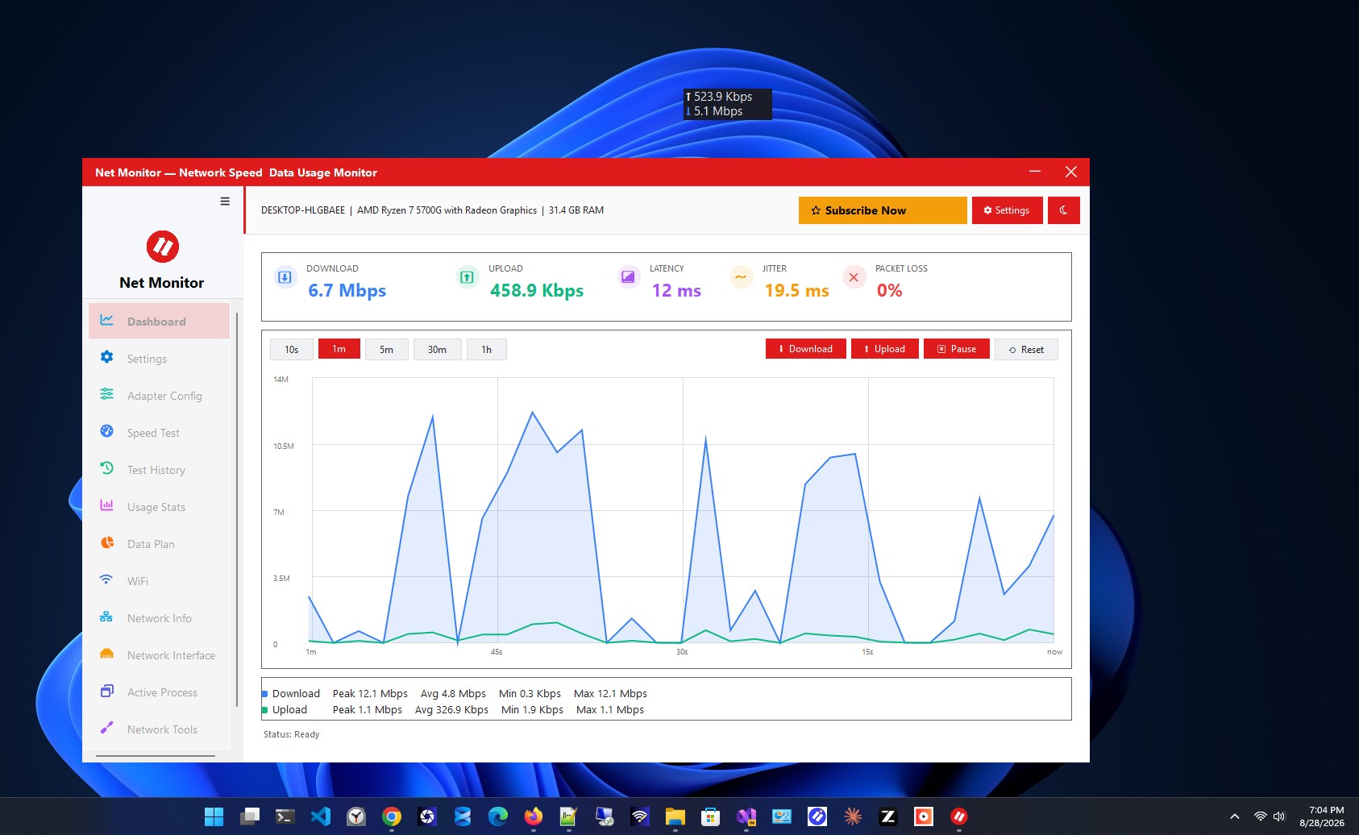Open Settings from the top header button

(1007, 210)
